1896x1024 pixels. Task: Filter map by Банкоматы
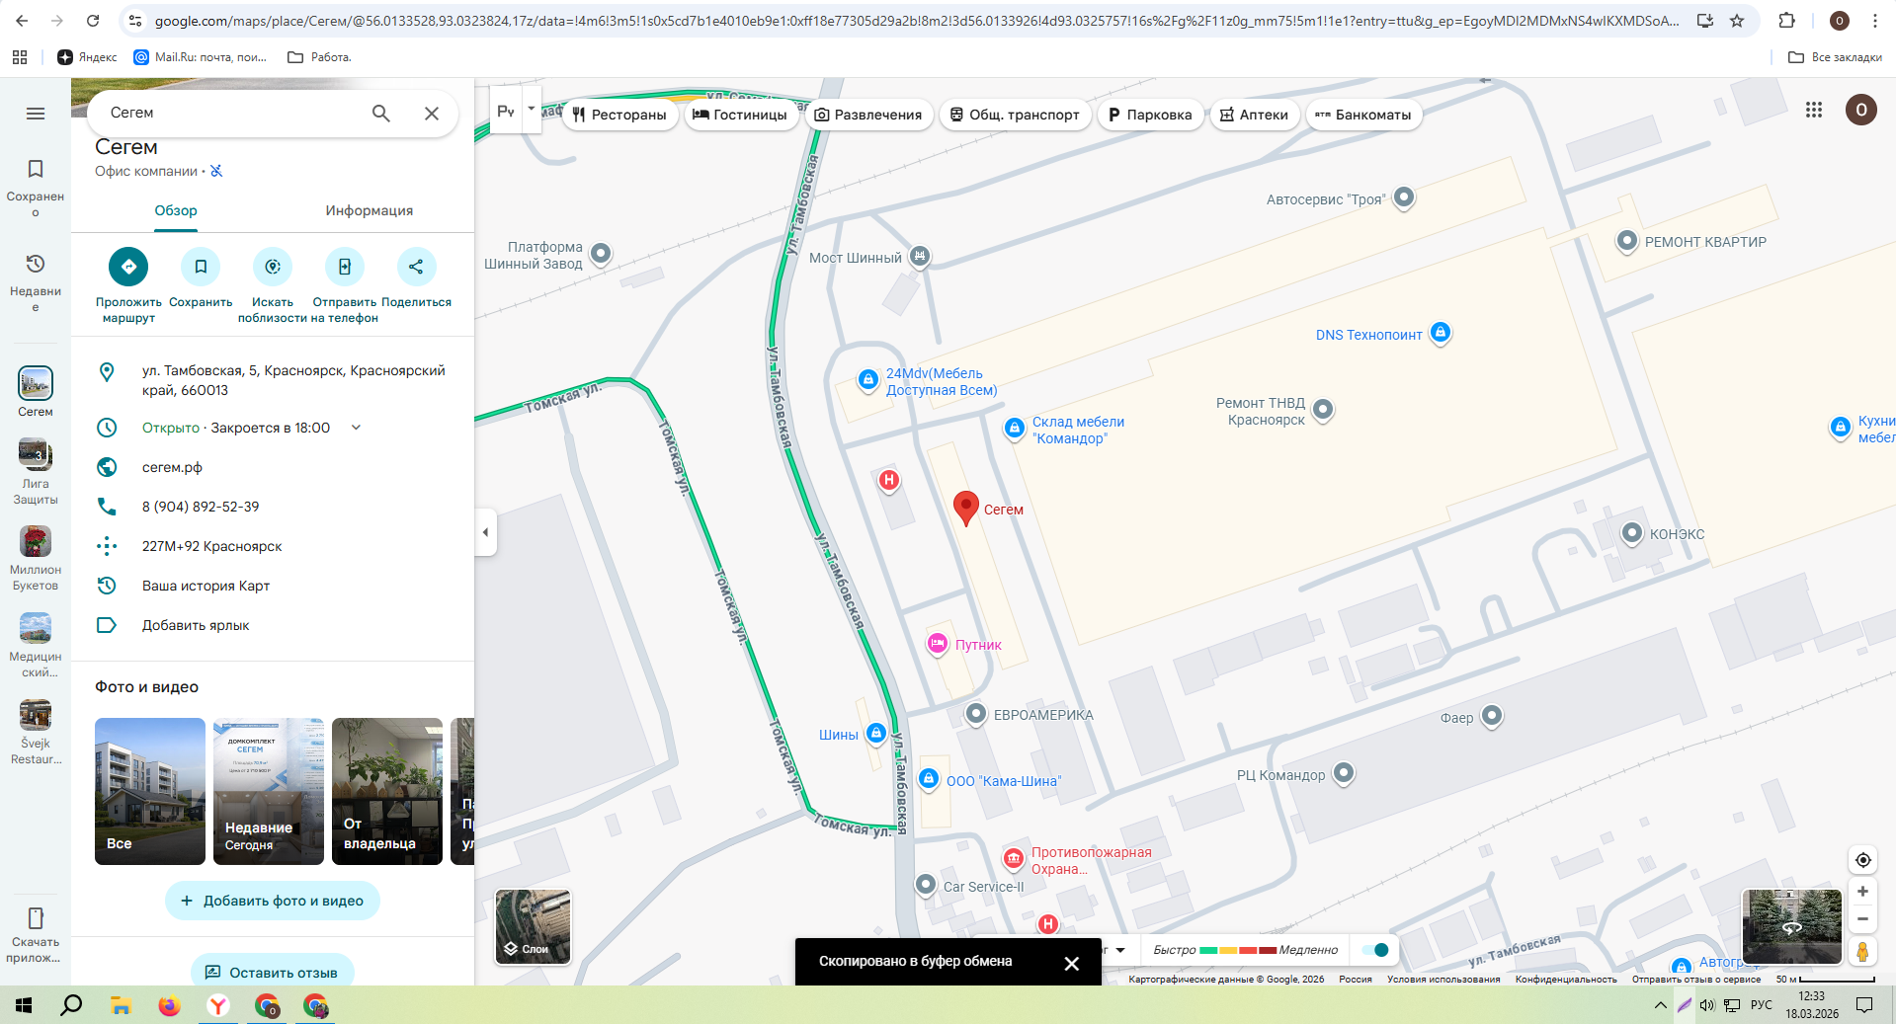click(1363, 115)
